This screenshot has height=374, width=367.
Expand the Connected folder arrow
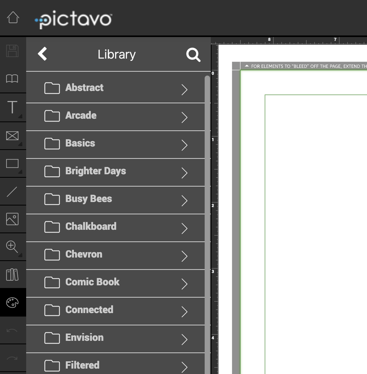(184, 312)
